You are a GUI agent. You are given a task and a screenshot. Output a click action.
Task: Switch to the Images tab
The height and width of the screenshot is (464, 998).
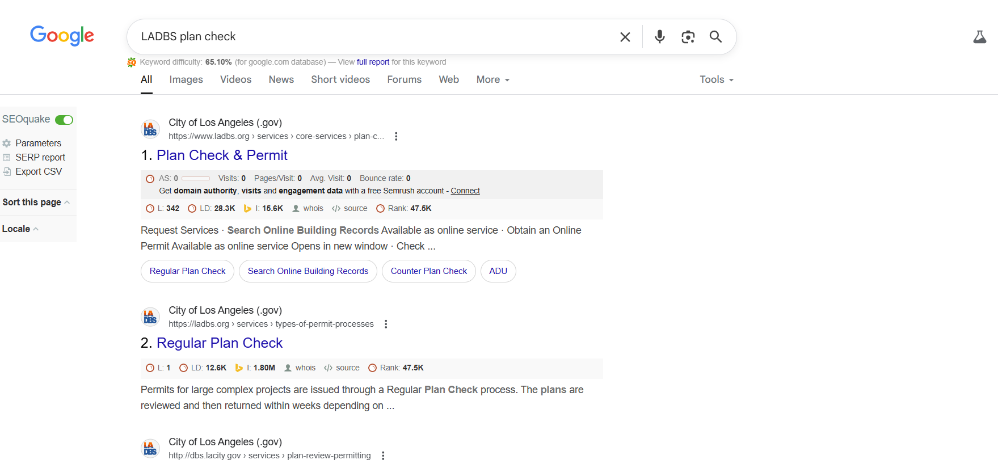click(x=186, y=79)
